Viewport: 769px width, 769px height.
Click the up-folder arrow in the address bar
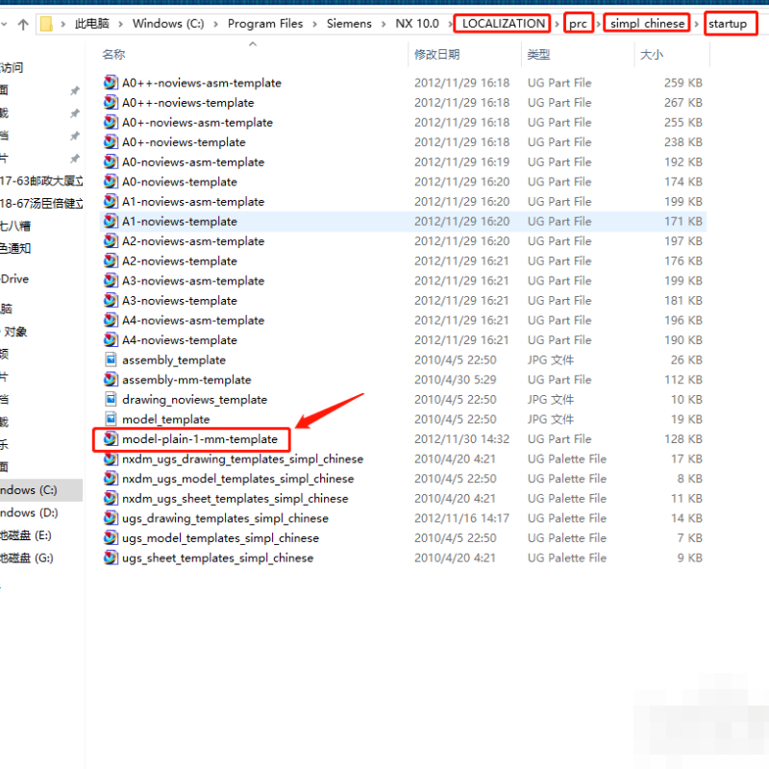pos(23,24)
